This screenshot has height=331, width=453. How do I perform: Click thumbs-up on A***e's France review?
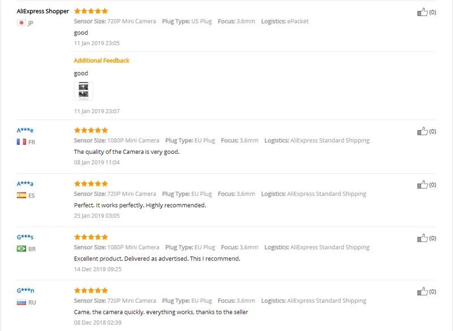[x=422, y=131]
